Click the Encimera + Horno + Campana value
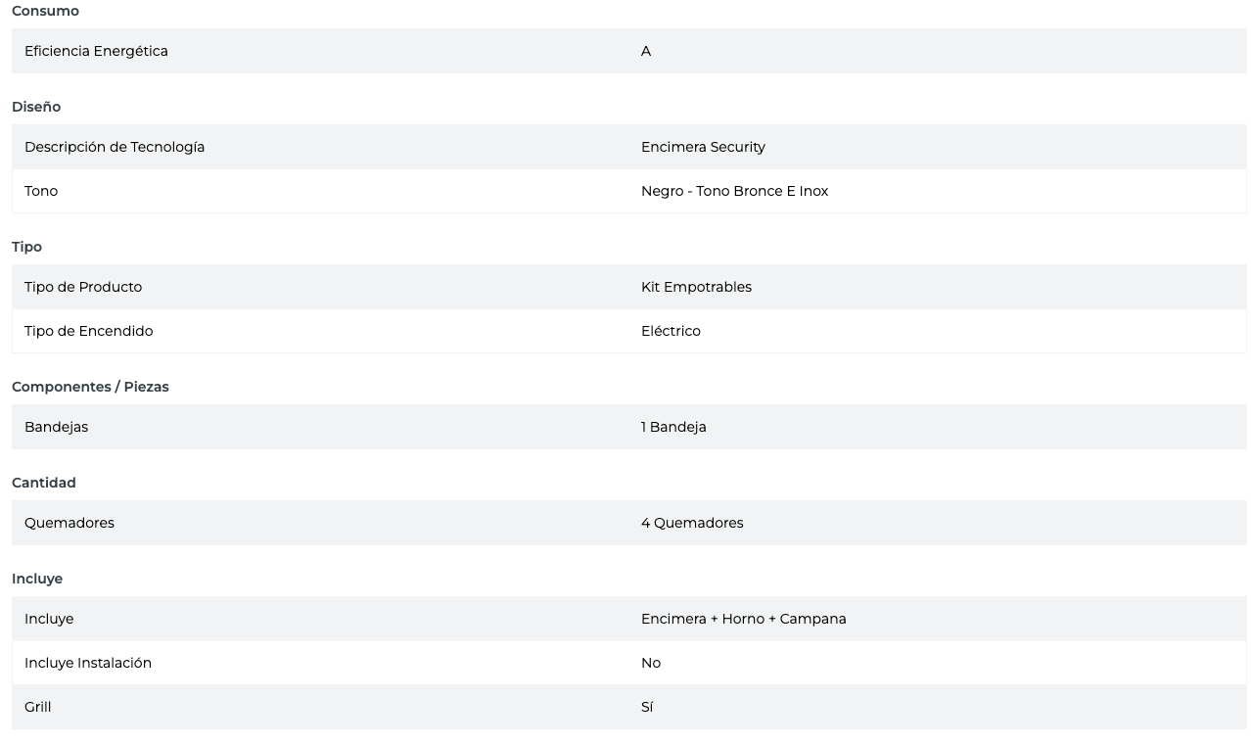The image size is (1251, 745). (743, 619)
